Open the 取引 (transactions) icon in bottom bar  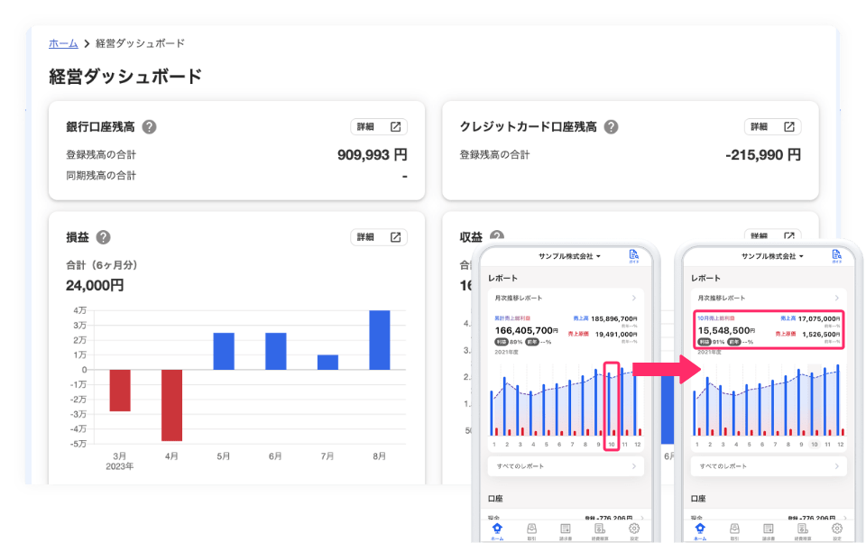[530, 530]
